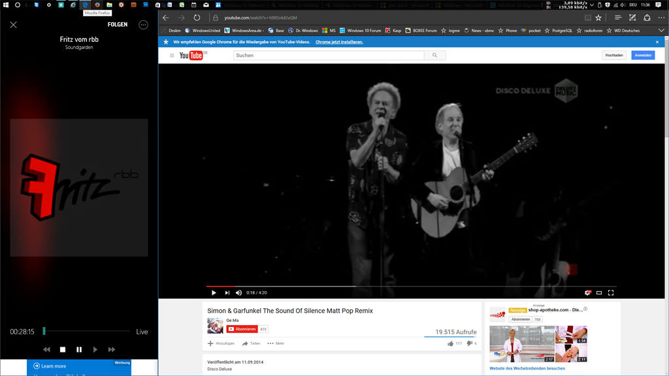Image resolution: width=669 pixels, height=376 pixels.
Task: Dismiss the Chrome recommendation banner
Action: click(657, 42)
